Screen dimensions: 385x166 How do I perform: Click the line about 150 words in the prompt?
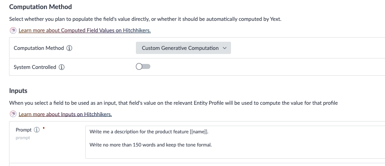[x=150, y=145]
